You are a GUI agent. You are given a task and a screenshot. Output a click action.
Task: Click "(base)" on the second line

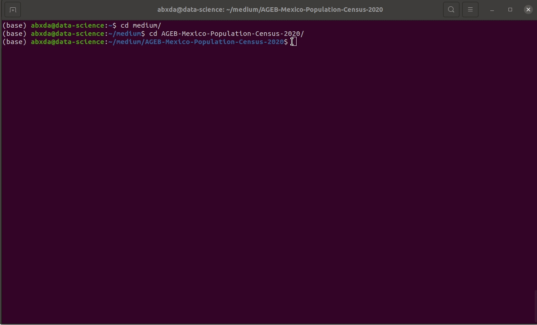15,34
